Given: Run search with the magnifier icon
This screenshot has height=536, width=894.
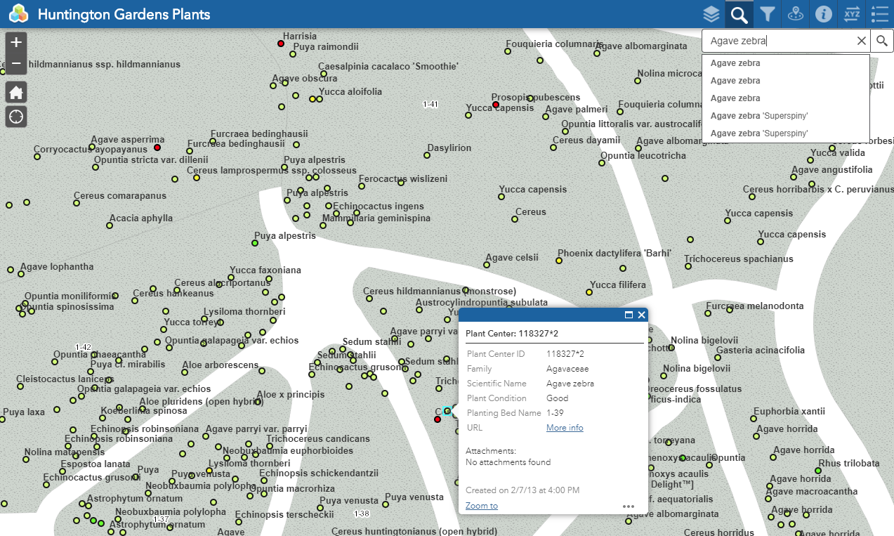Looking at the screenshot, I should pyautogui.click(x=881, y=41).
